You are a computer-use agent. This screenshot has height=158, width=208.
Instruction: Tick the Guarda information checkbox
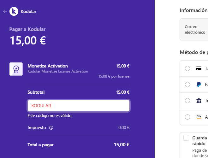pos(186,138)
